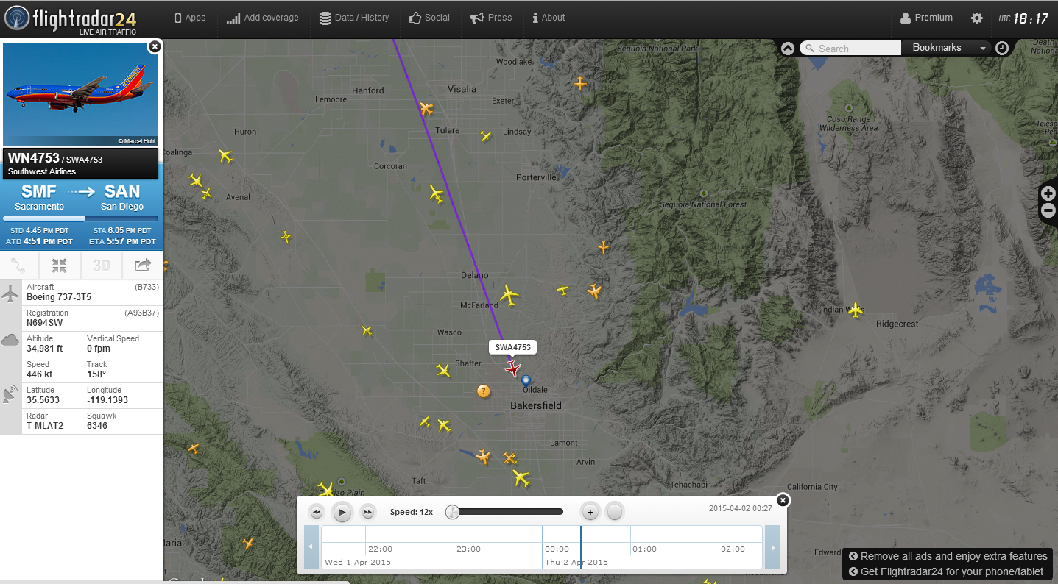This screenshot has height=584, width=1058.
Task: Click the playback speed slider handle
Action: 453,512
